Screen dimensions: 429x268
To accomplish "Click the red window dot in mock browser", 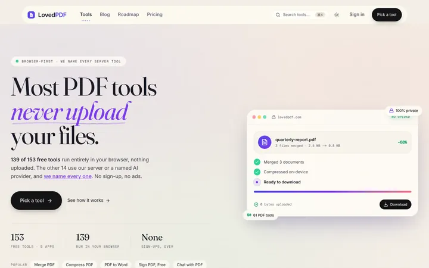I will click(x=254, y=117).
